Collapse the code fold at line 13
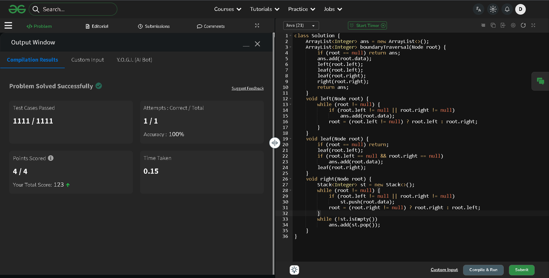Image resolution: width=549 pixels, height=278 pixels. point(291,104)
